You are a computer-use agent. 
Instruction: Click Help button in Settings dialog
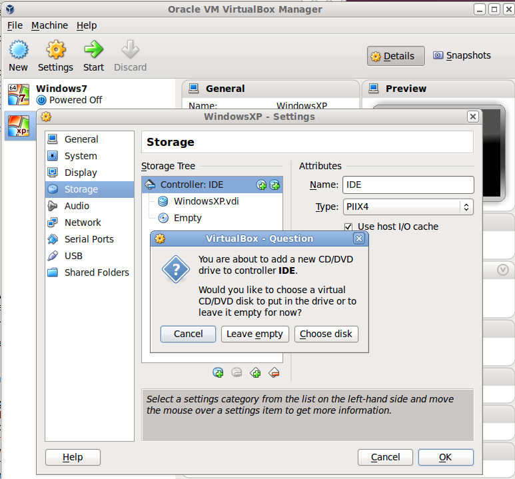coord(73,457)
